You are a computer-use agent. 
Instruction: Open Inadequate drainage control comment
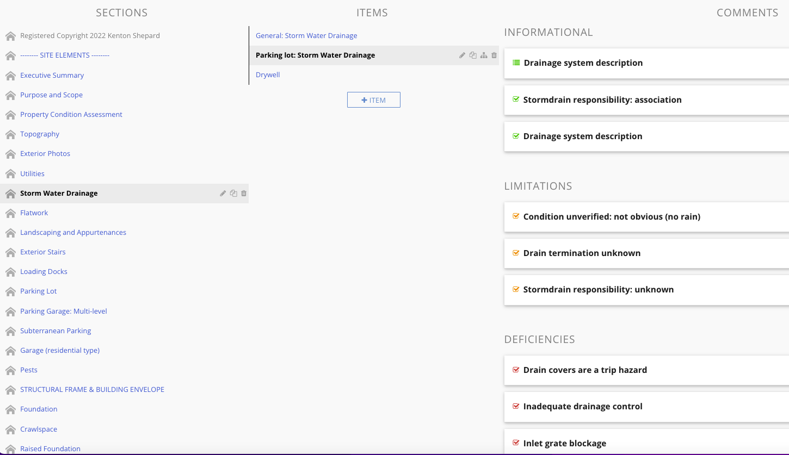pyautogui.click(x=583, y=407)
